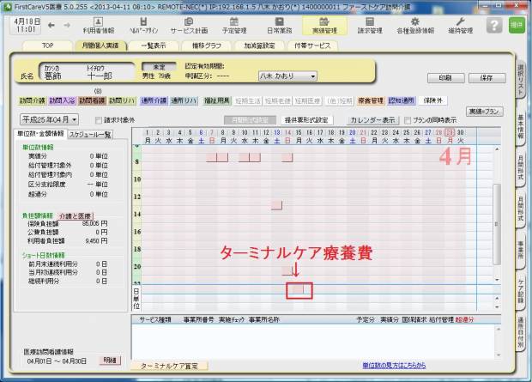Select the スケジュール一覧 tab in left panel
Image resolution: width=532 pixels, height=382 pixels.
(90, 135)
